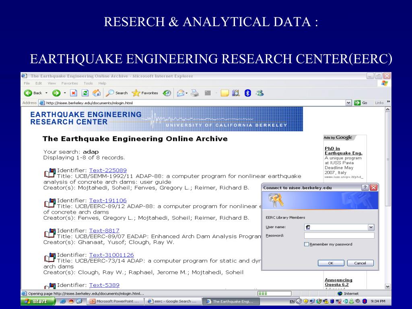This screenshot has width=412, height=309.
Task: Expand hidden tray icons with the arrow
Action: [x=299, y=301]
